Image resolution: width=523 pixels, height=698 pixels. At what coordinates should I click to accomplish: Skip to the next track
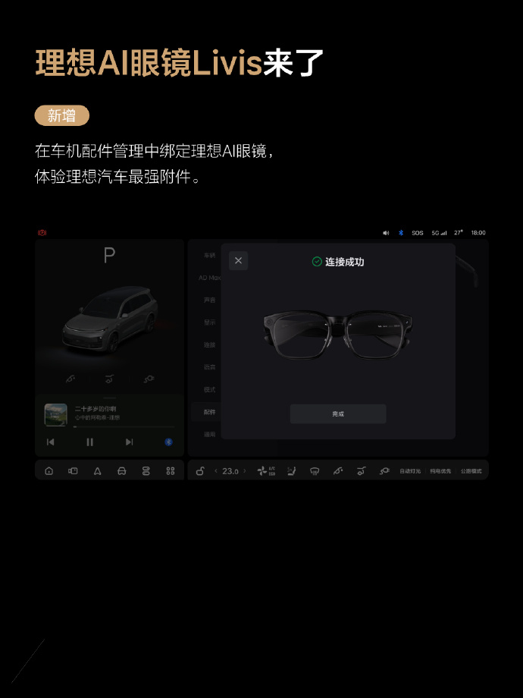pyautogui.click(x=129, y=442)
